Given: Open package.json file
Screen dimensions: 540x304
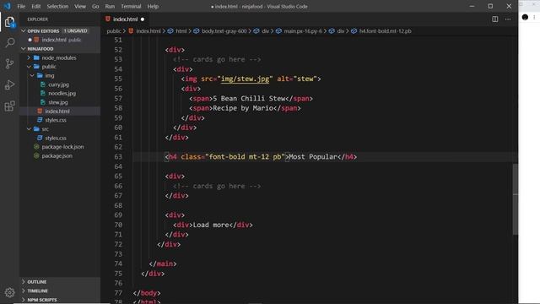Looking at the screenshot, I should coord(57,155).
